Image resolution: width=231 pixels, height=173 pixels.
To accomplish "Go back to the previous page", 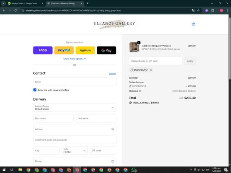I will (4, 10).
